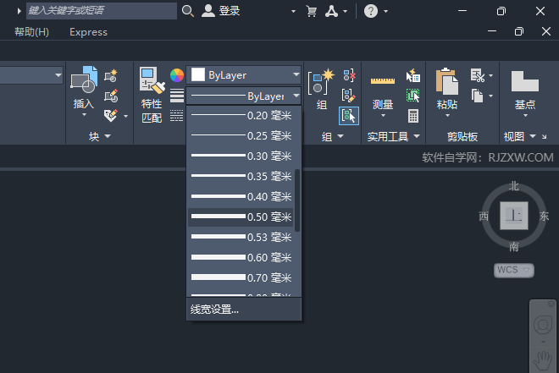Click the create block icon
Viewport: 559px width, 373px height.
tap(111, 76)
